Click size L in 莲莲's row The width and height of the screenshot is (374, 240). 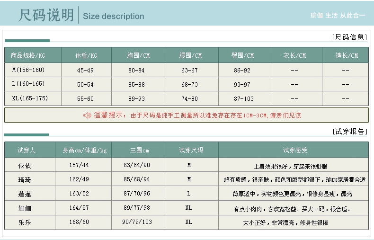coord(189,194)
